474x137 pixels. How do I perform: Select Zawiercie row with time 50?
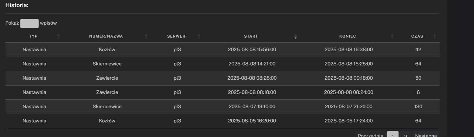coord(223,78)
